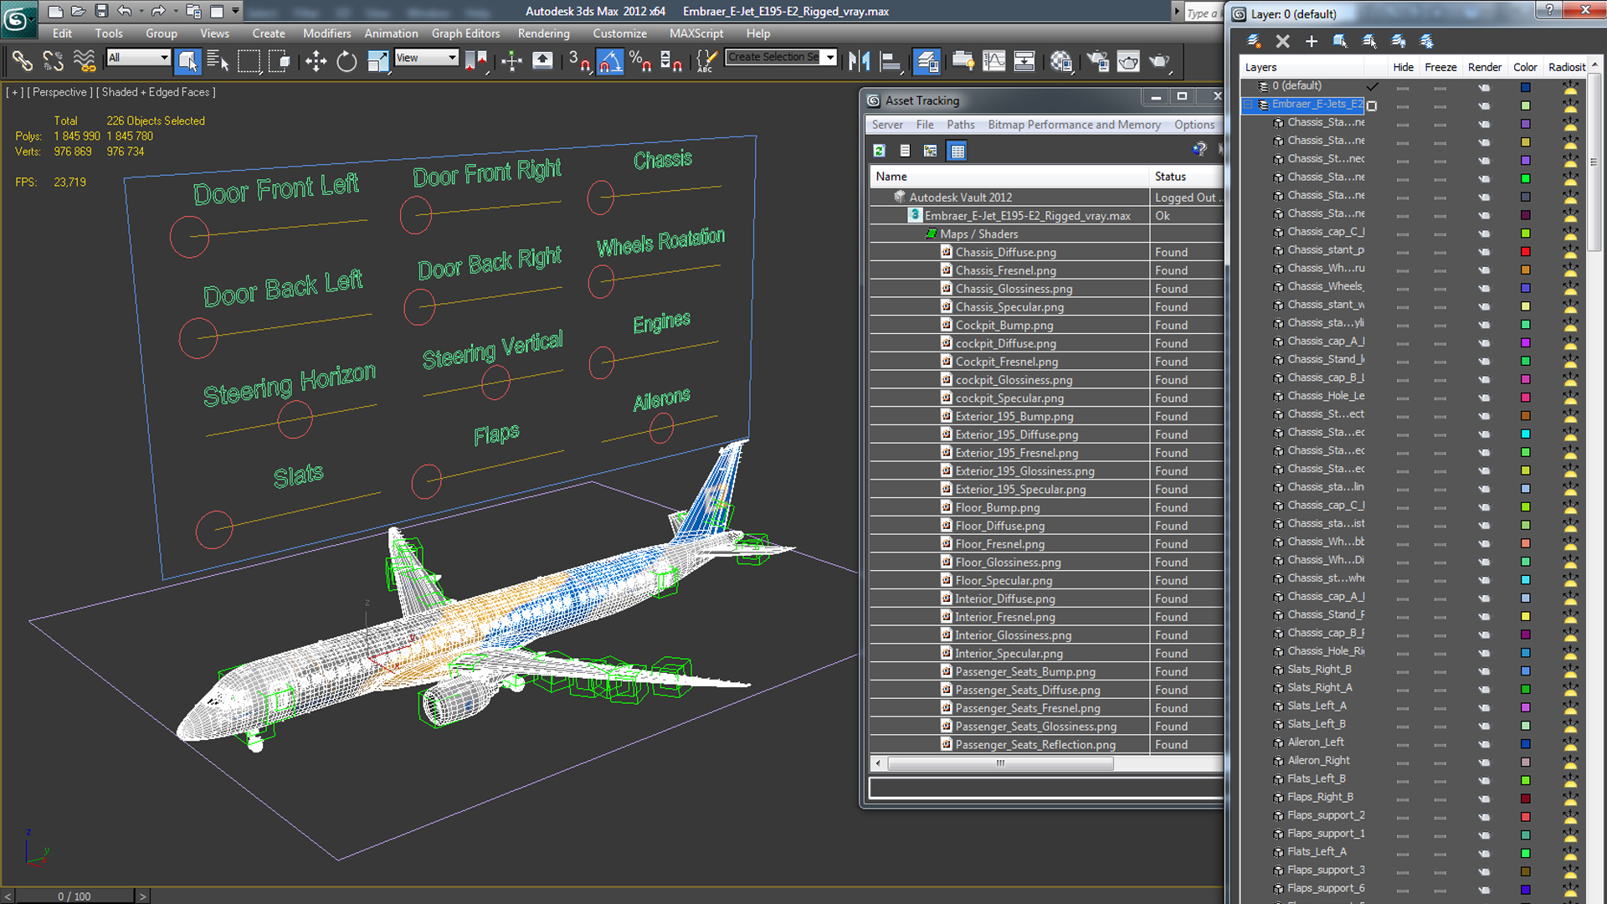Viewport: 1607px width, 904px height.
Task: Toggle Hide for 0 (default) layer
Action: coord(1402,87)
